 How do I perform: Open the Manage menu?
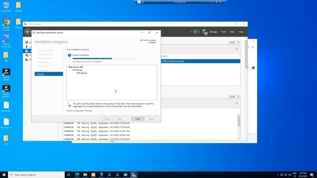click(213, 32)
